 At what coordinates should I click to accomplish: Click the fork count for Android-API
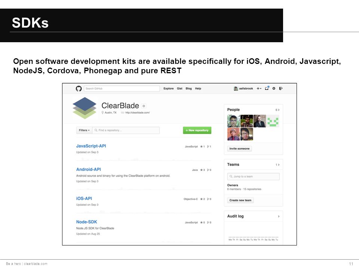209,170
